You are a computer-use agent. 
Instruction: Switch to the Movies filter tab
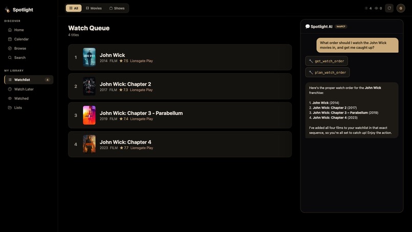pyautogui.click(x=94, y=8)
